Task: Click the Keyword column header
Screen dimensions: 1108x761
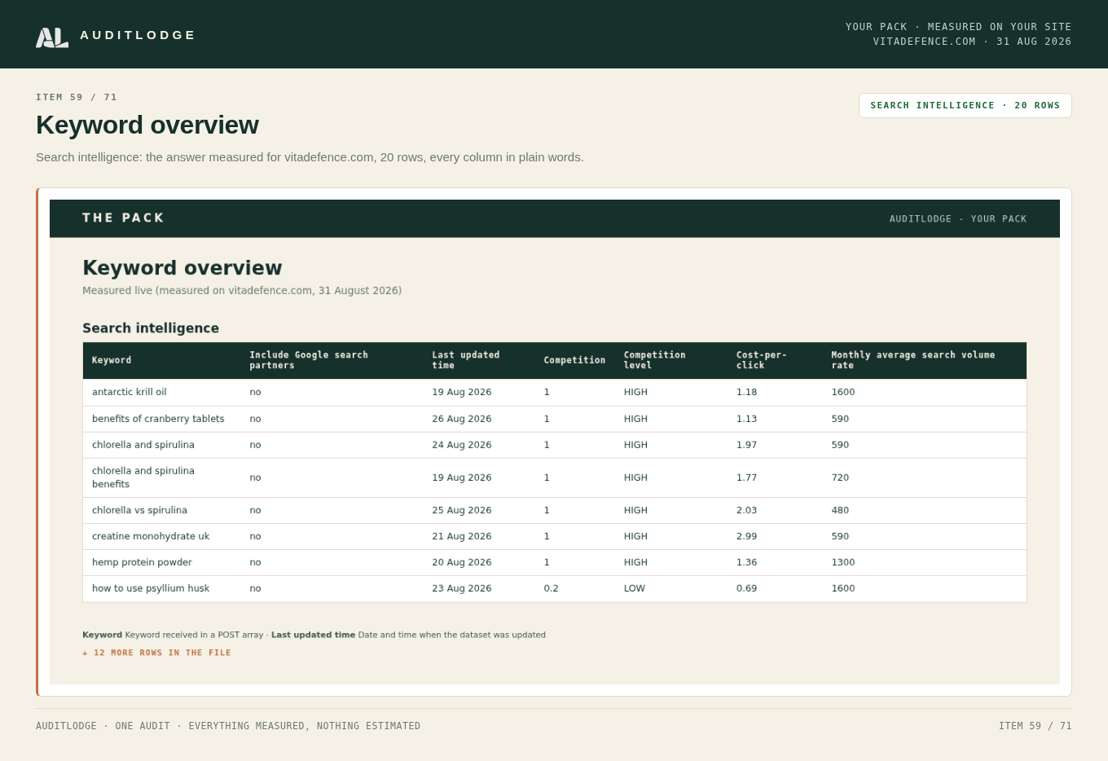Action: click(x=112, y=360)
